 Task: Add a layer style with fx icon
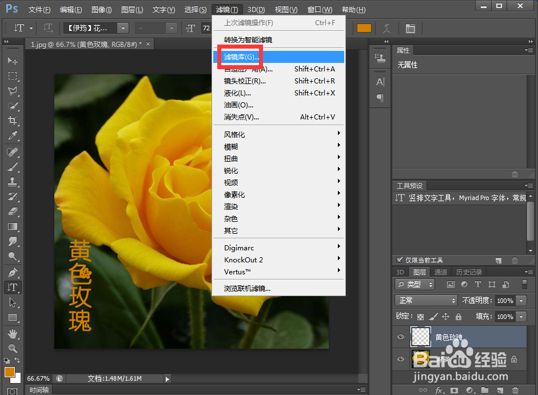click(x=439, y=390)
